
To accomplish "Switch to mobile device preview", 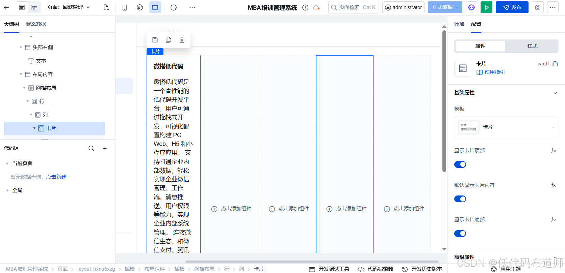I will 125,7.
